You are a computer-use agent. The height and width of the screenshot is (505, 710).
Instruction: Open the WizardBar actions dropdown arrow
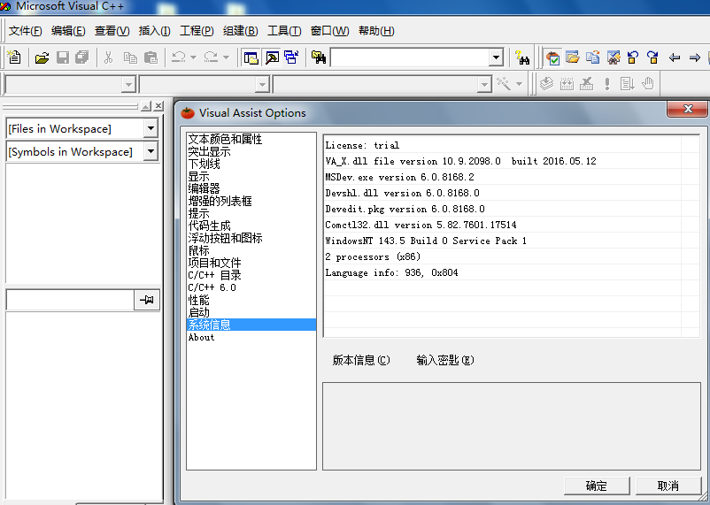(x=519, y=84)
